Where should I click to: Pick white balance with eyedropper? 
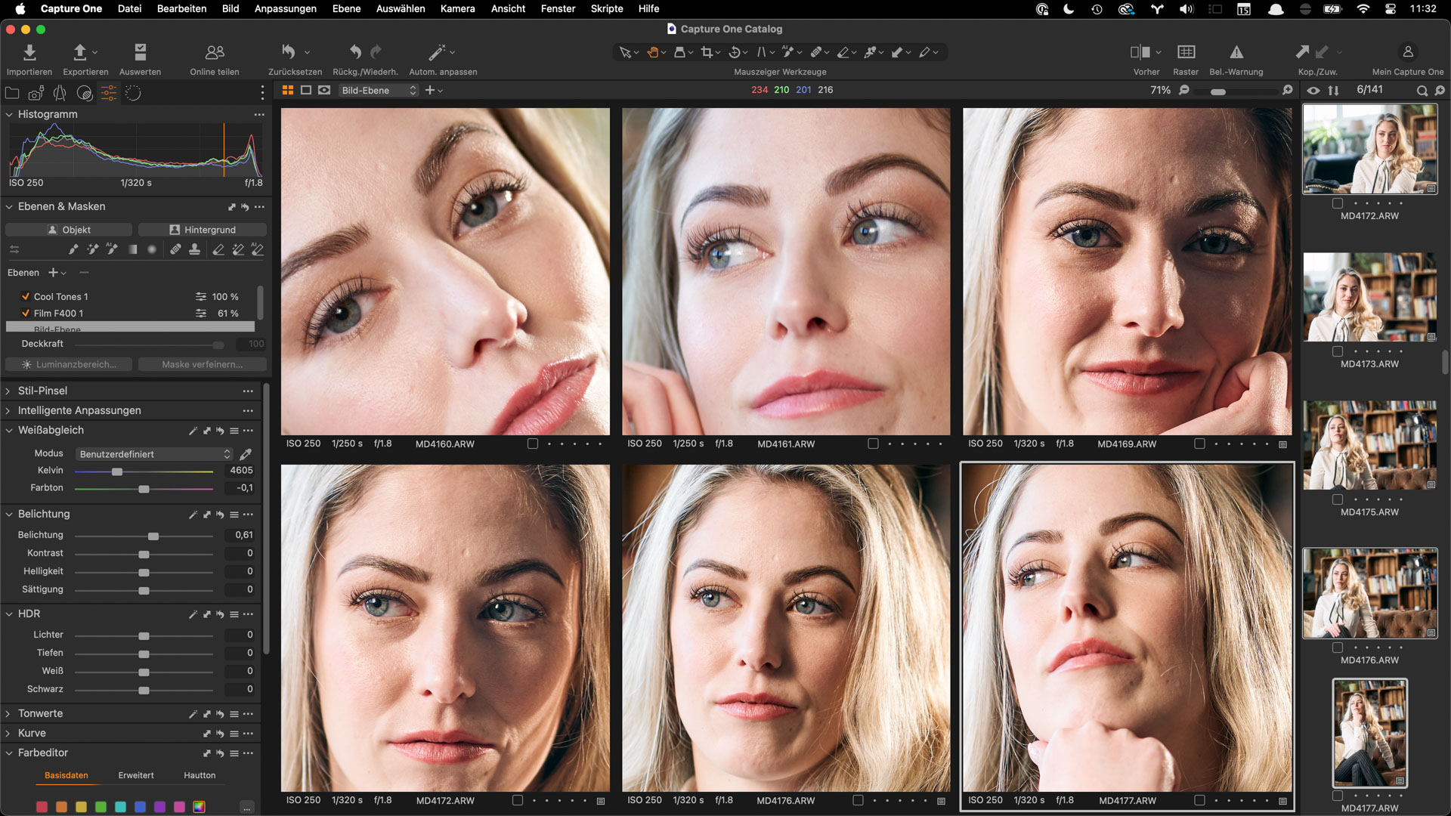pyautogui.click(x=246, y=454)
